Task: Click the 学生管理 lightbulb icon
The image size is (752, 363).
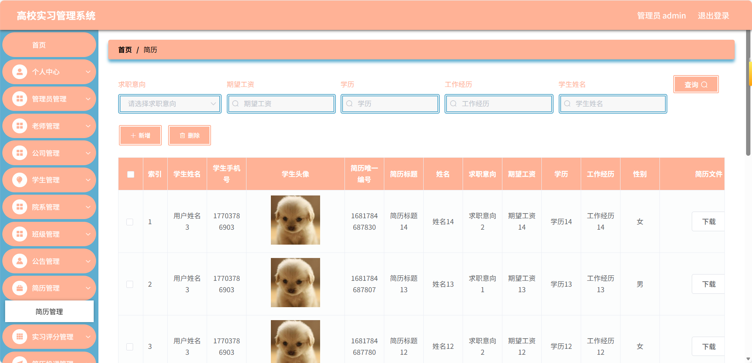Action: pos(20,180)
